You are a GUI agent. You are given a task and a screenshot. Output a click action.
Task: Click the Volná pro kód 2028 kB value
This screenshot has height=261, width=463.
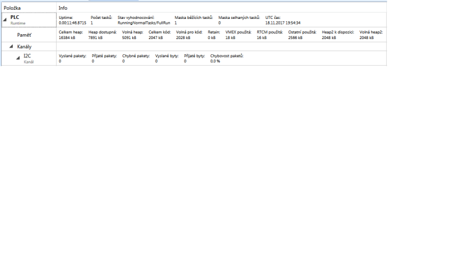(x=183, y=38)
